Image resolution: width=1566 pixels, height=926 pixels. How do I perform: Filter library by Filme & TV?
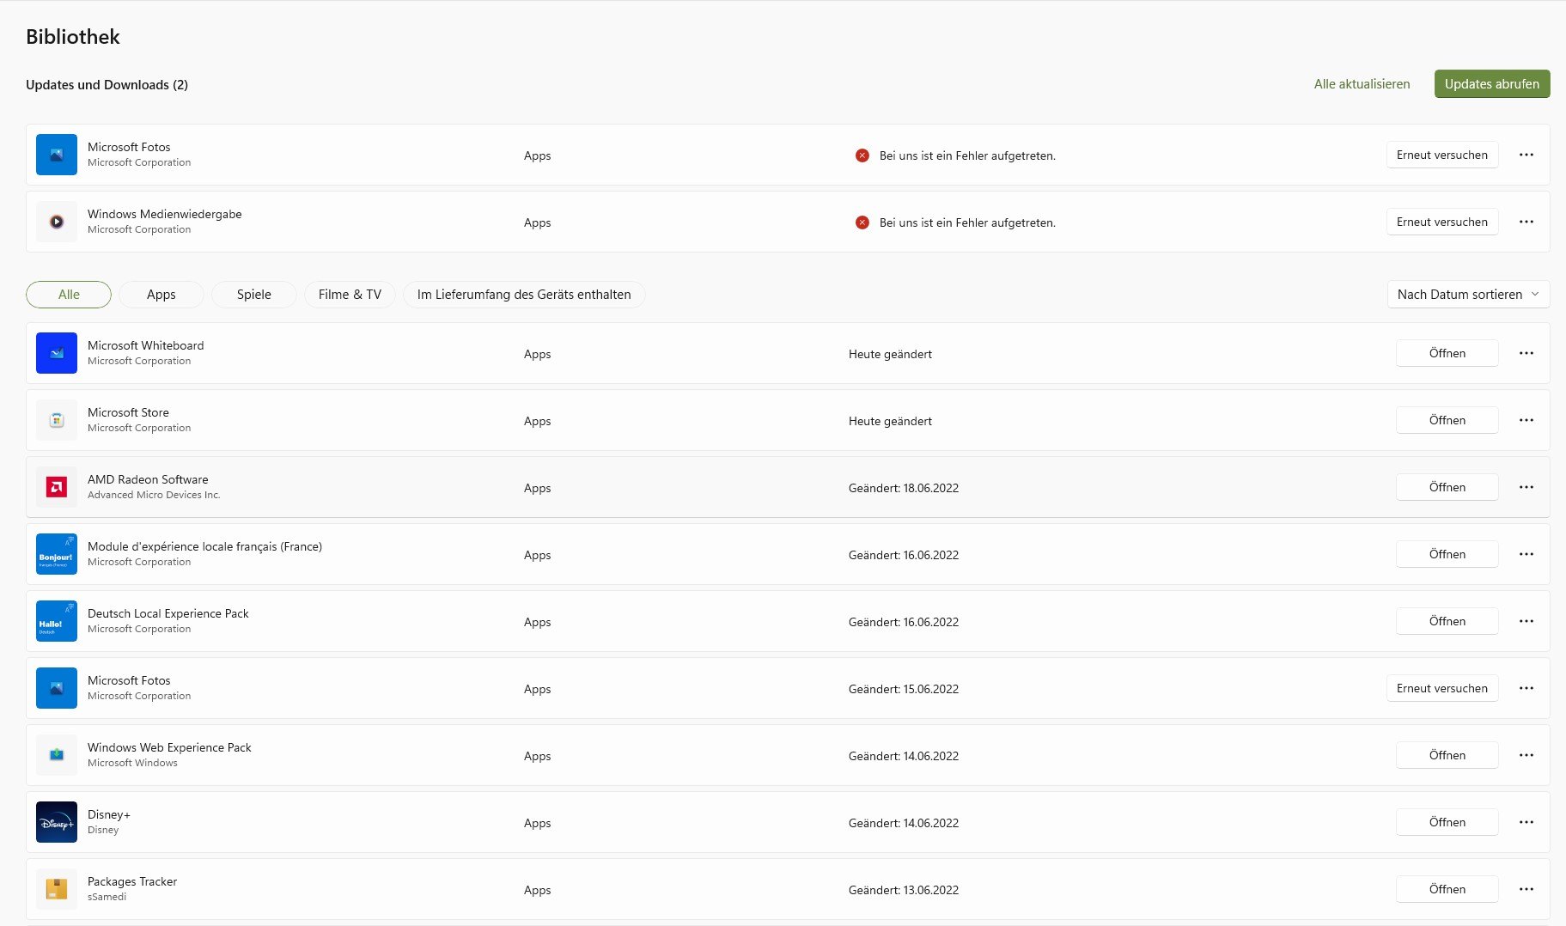350,294
